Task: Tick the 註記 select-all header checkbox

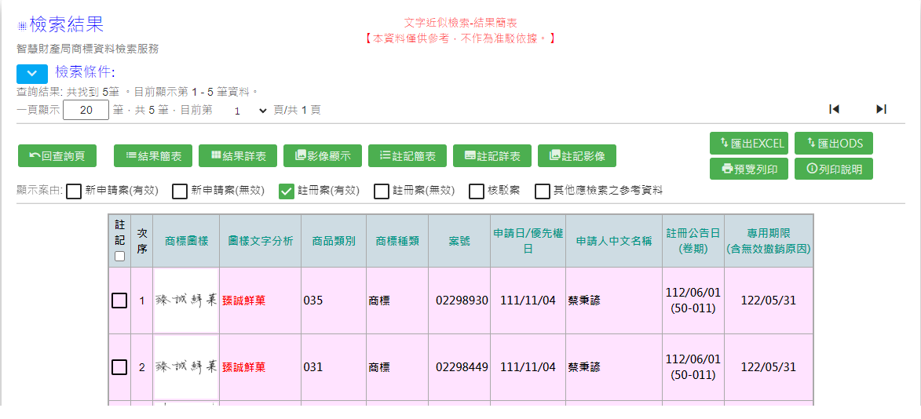Action: click(120, 257)
